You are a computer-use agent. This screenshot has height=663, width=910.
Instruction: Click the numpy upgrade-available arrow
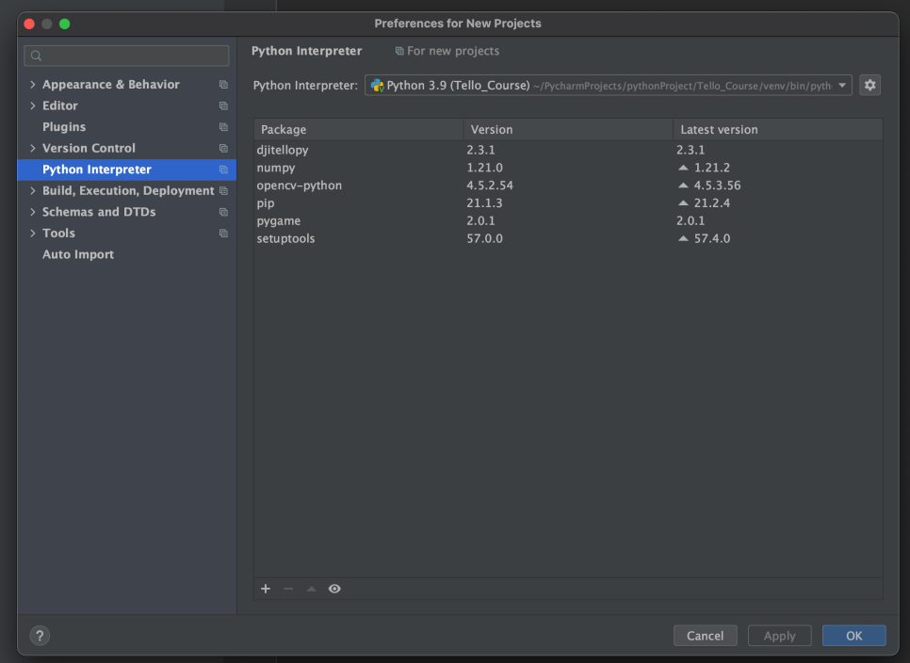click(683, 168)
